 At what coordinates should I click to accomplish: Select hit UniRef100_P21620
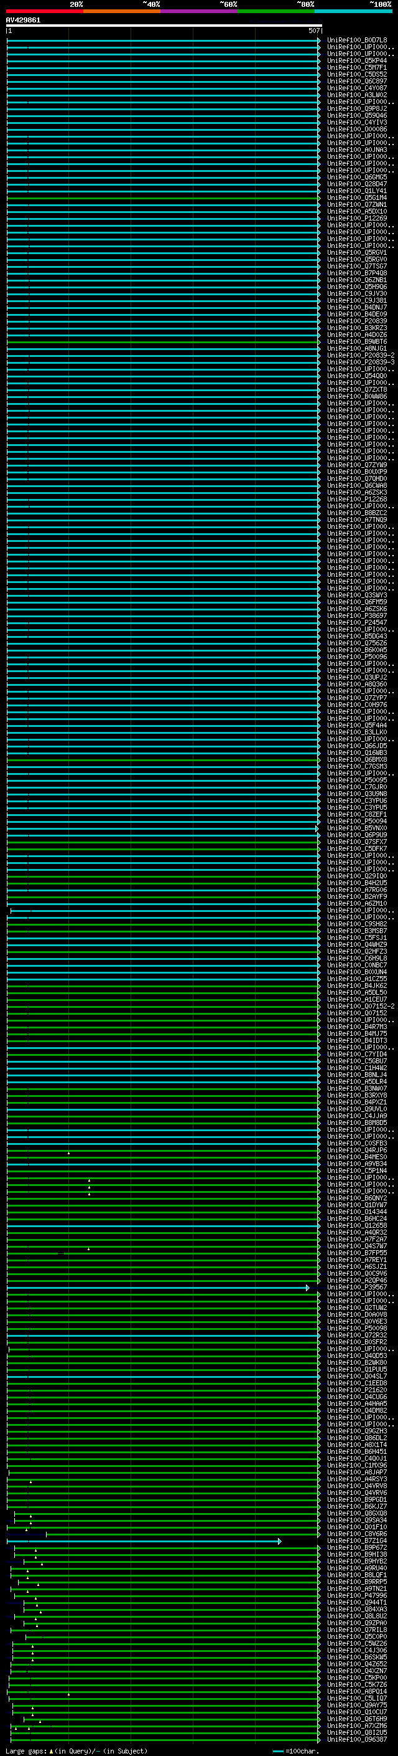click(356, 1390)
